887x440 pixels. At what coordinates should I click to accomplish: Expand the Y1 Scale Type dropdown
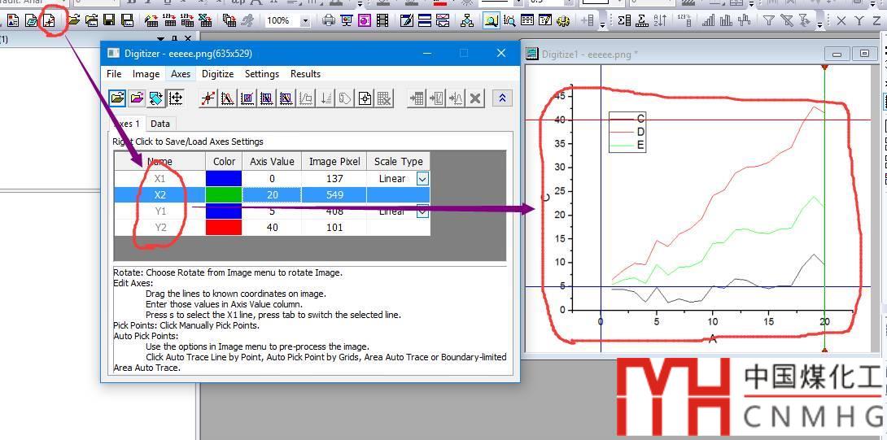(x=422, y=211)
